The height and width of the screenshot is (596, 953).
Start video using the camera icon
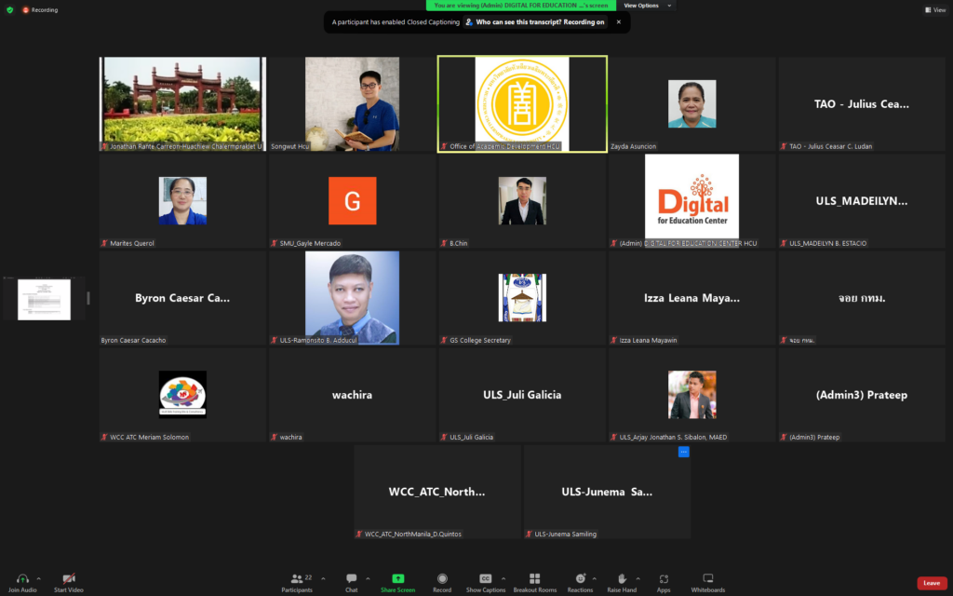coord(68,578)
